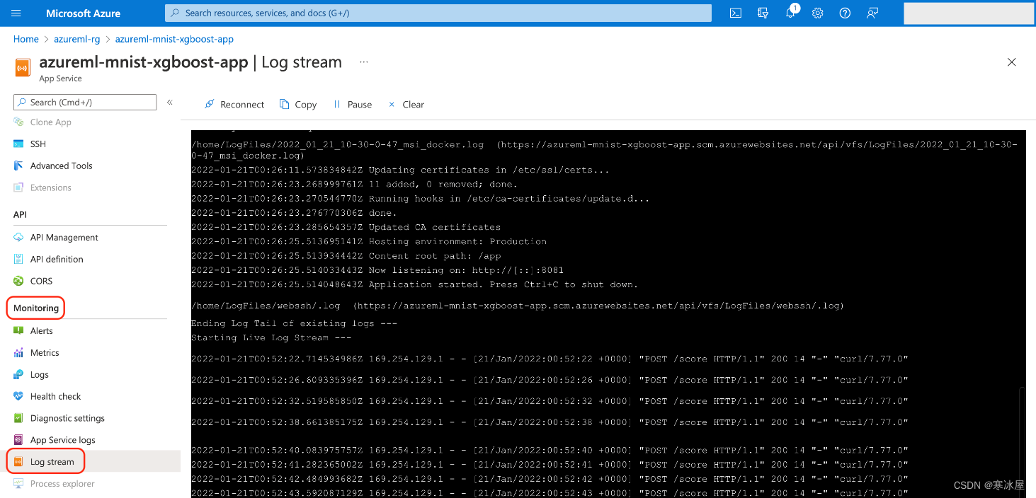This screenshot has height=498, width=1036.
Task: Close the Log stream blade
Action: [x=1012, y=62]
